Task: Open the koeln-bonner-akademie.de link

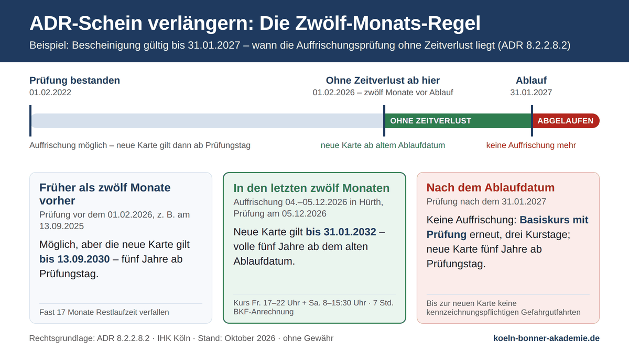Action: [547, 338]
